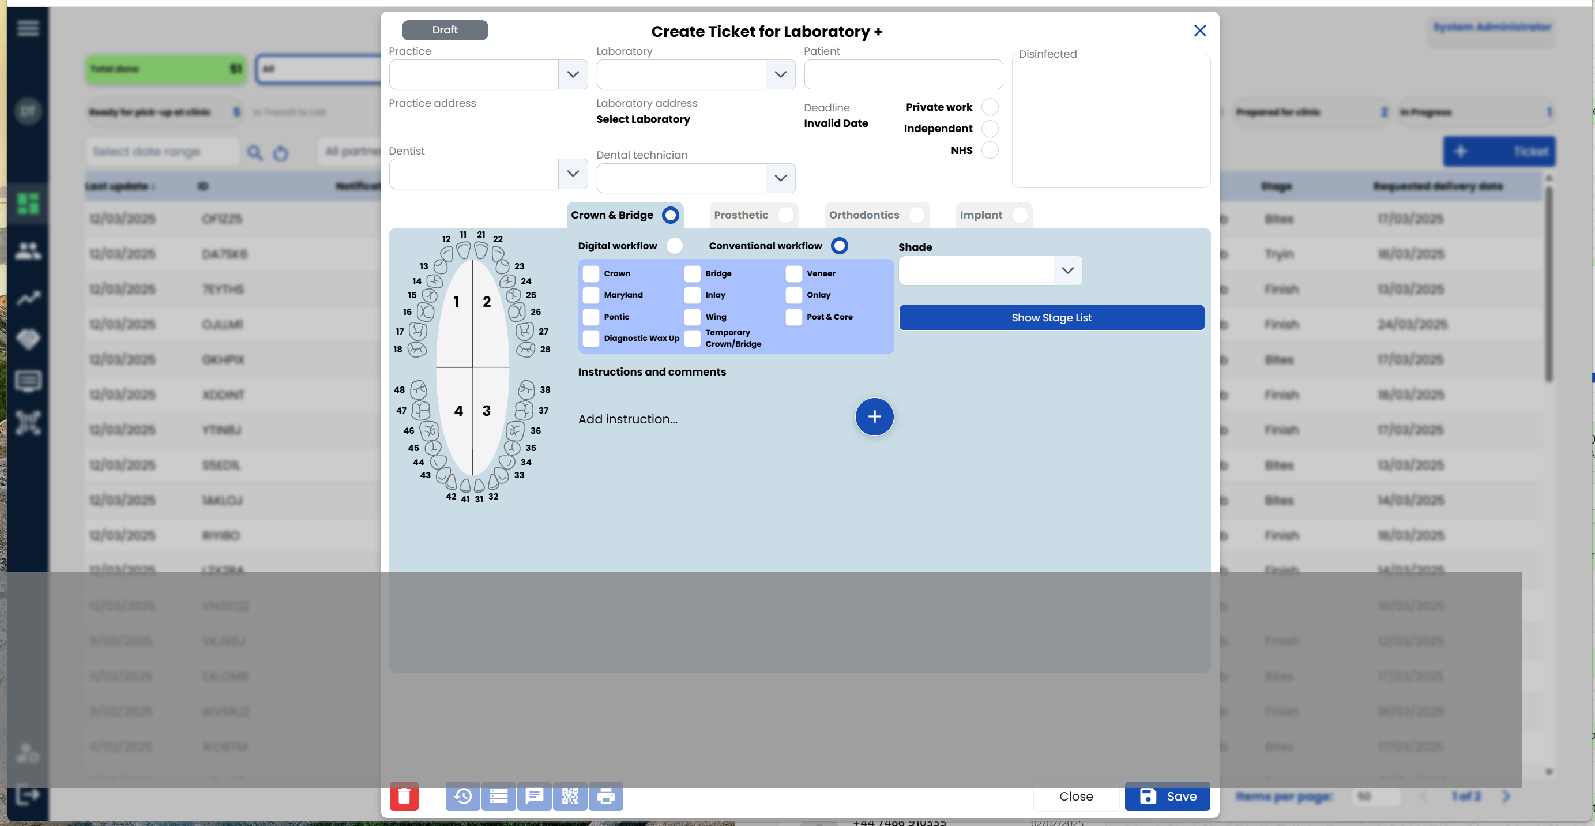Enable the Crown checkbox
This screenshot has height=826, width=1595.
click(590, 273)
